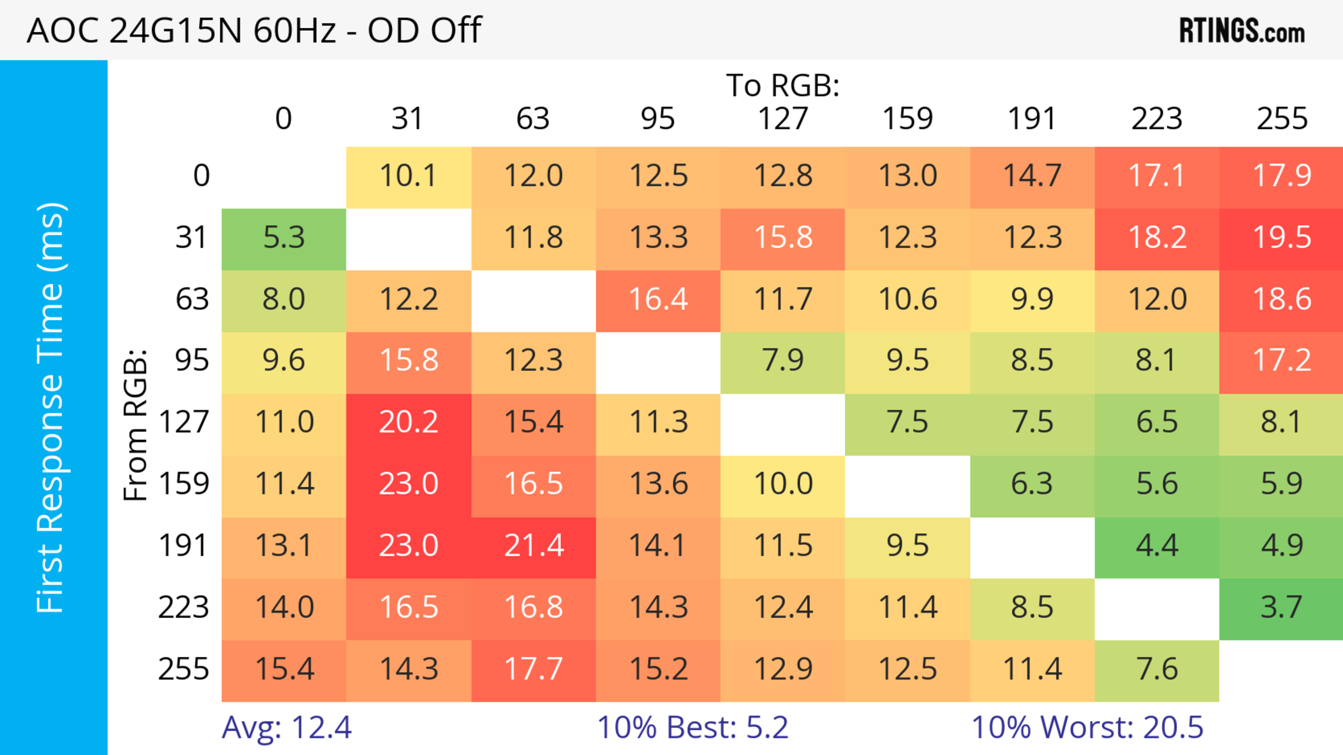Click the 127 column header
Screen dimensions: 1343x755
(783, 119)
